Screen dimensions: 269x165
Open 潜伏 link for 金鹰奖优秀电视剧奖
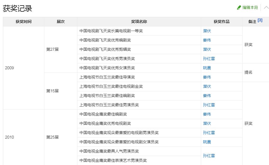[x=207, y=123]
